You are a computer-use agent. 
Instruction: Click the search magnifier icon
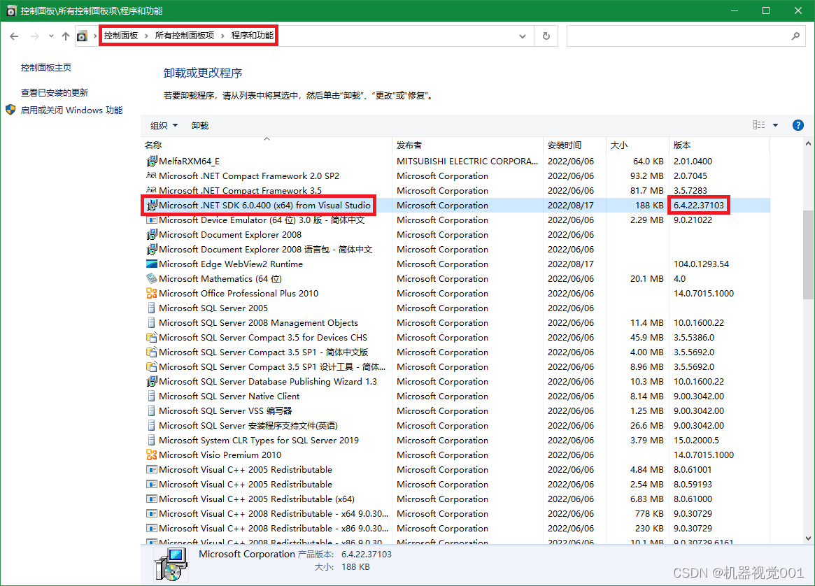795,36
